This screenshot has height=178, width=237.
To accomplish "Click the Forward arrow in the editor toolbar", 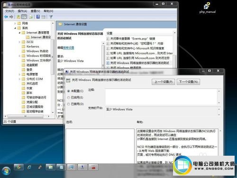I will click(11, 17).
